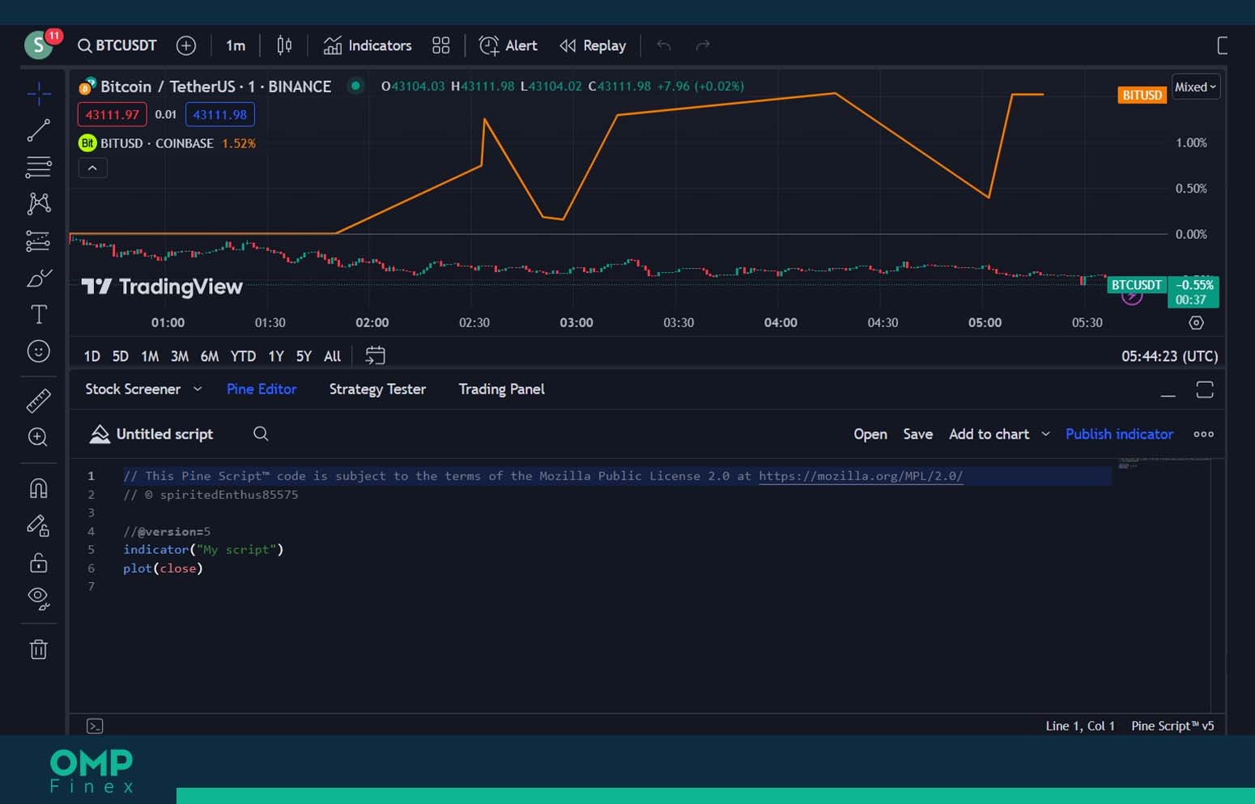Open the candlestick chart type selector
This screenshot has height=804, width=1255.
284,45
